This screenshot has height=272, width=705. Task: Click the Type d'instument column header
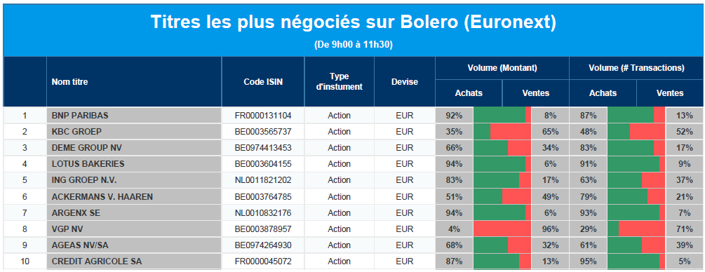tap(340, 82)
